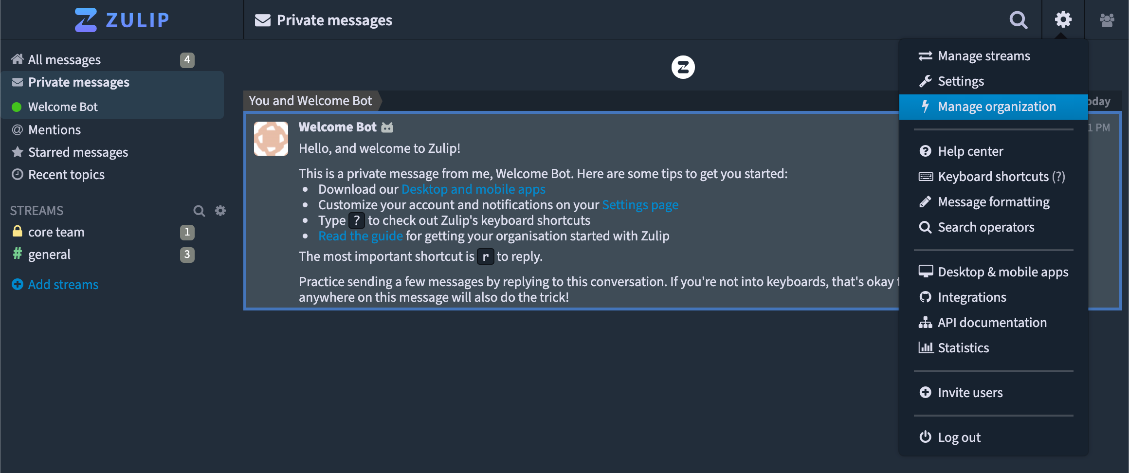Screen dimensions: 1129x473
Task: Open the user list people icon
Action: pyautogui.click(x=1107, y=20)
